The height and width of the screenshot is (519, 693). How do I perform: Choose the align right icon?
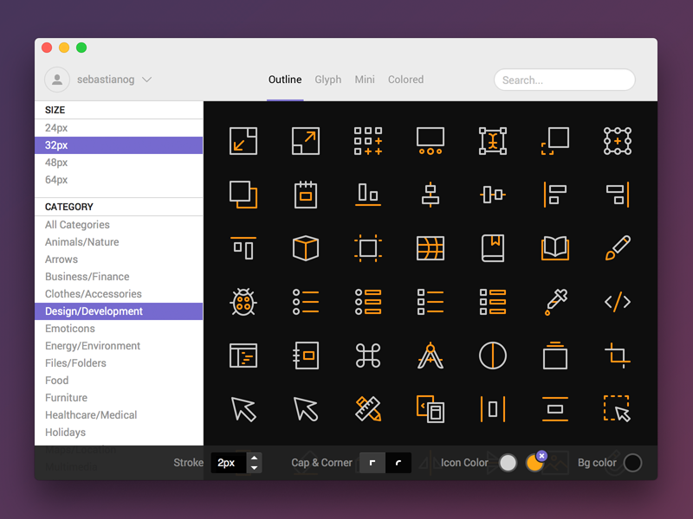(618, 195)
